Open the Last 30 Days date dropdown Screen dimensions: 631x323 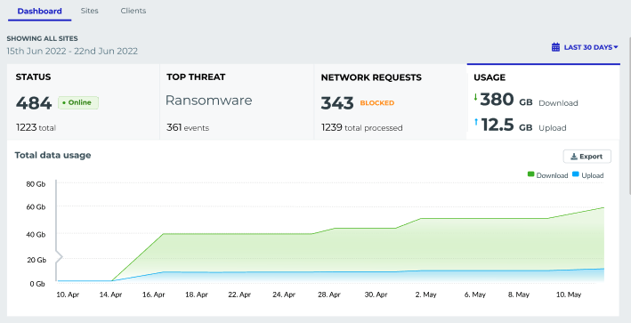pyautogui.click(x=585, y=47)
